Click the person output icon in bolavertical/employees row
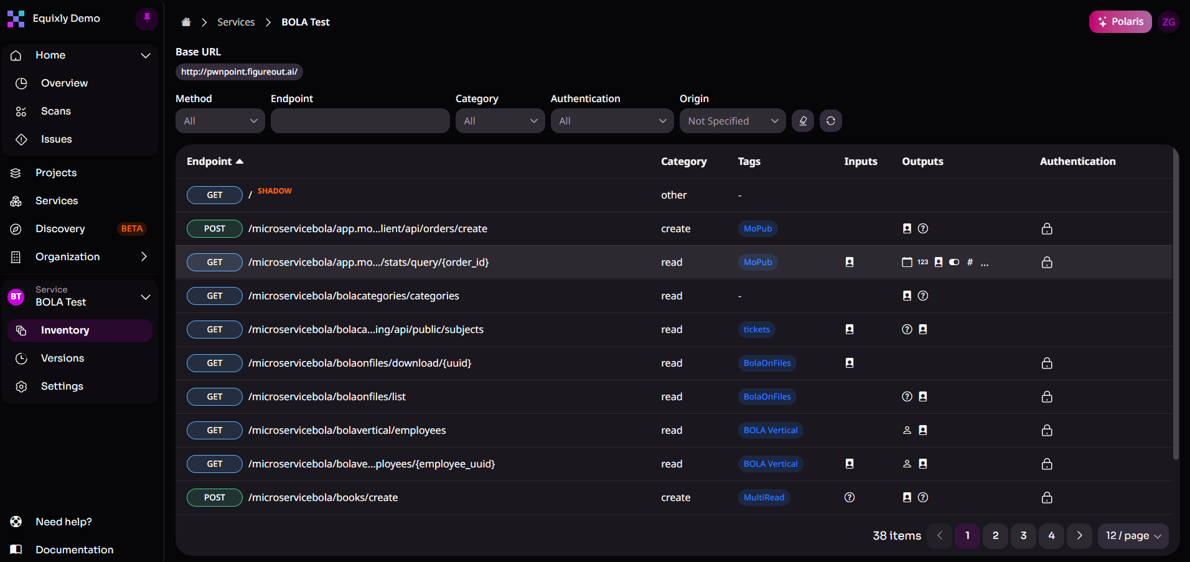1190x562 pixels. 907,430
